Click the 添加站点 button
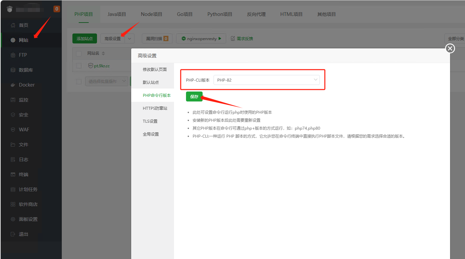The height and width of the screenshot is (259, 465). click(x=85, y=38)
